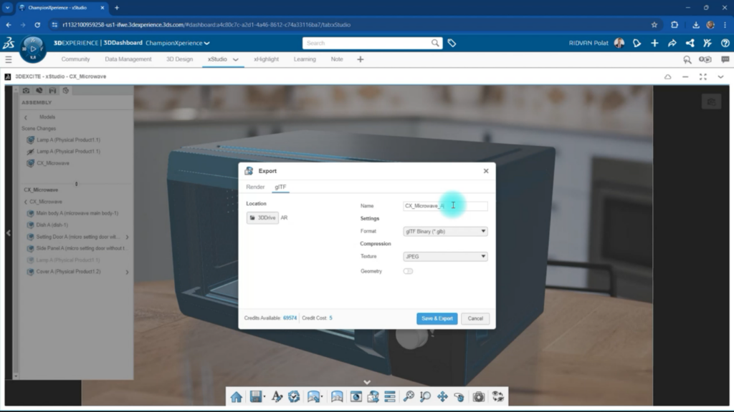Open the hamburger menu at top left
Viewport: 734px width, 412px height.
[9, 59]
